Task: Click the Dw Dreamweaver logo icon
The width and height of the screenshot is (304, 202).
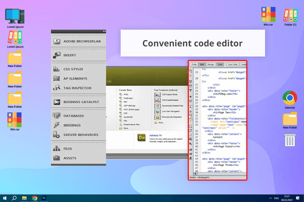Action: pos(142,137)
